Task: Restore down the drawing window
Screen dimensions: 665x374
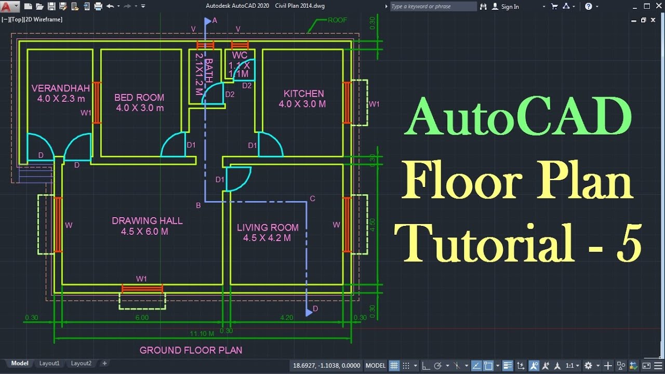Action: (644, 20)
